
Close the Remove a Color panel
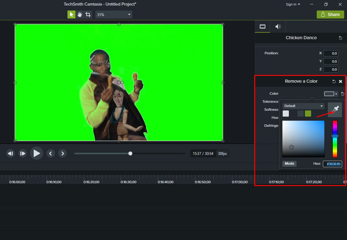[x=341, y=81]
